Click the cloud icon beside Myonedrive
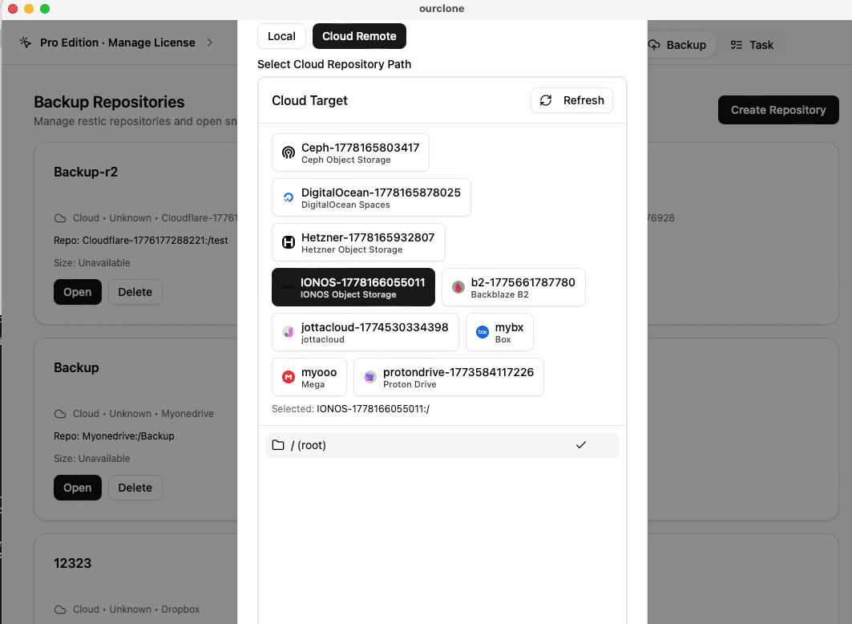 [x=60, y=414]
